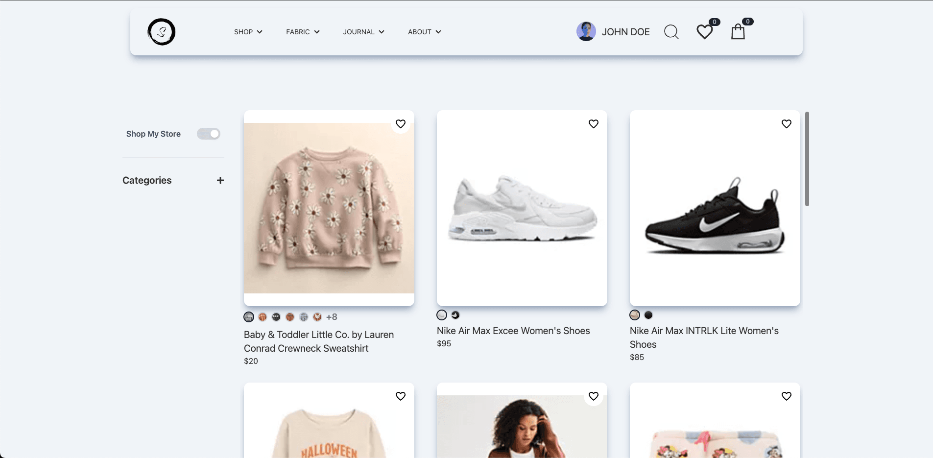Click the store logo in the top left
The image size is (933, 458).
click(161, 31)
